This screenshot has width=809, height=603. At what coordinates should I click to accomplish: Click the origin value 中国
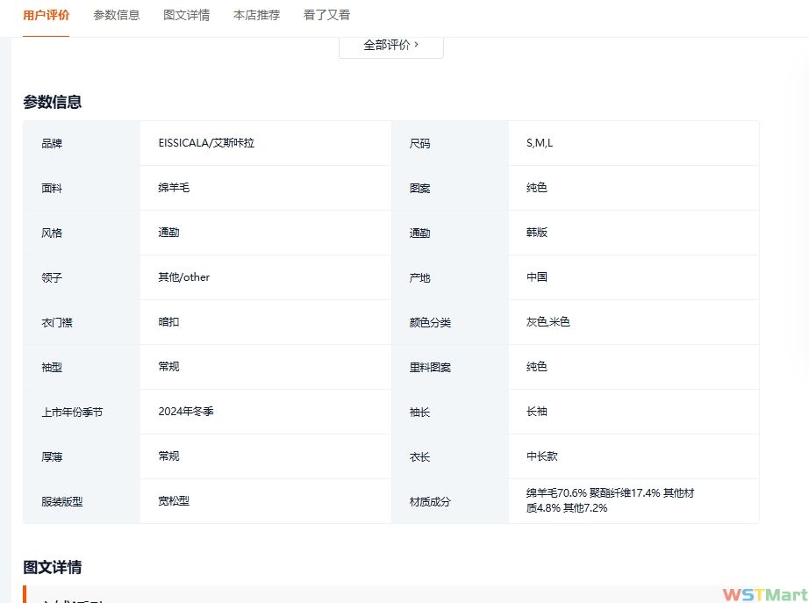pyautogui.click(x=537, y=277)
